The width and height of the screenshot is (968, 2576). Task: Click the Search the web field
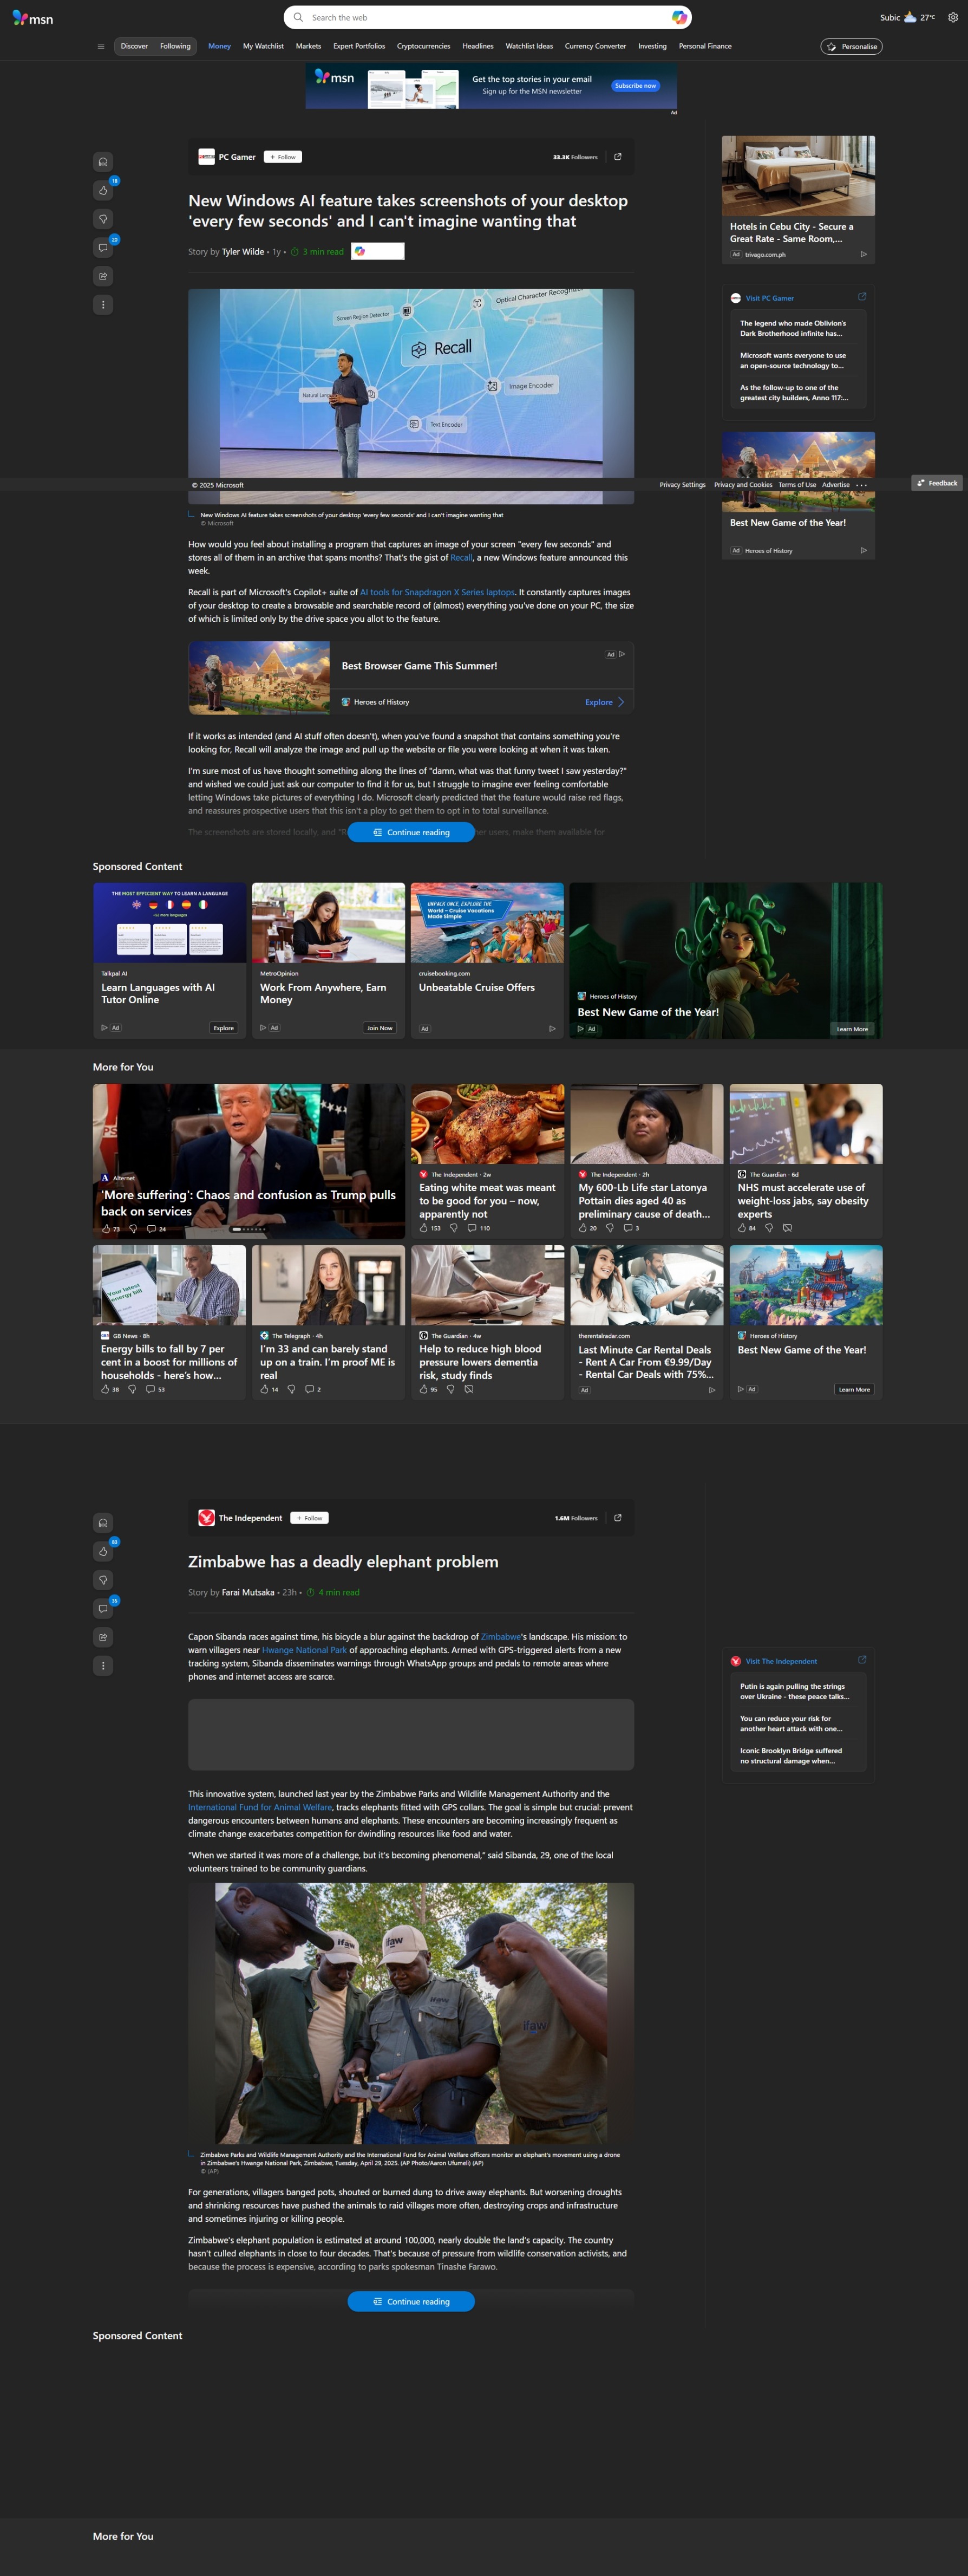pyautogui.click(x=487, y=17)
